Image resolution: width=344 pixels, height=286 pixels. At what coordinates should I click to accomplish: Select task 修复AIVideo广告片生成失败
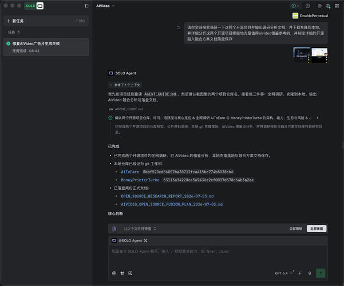pyautogui.click(x=46, y=47)
